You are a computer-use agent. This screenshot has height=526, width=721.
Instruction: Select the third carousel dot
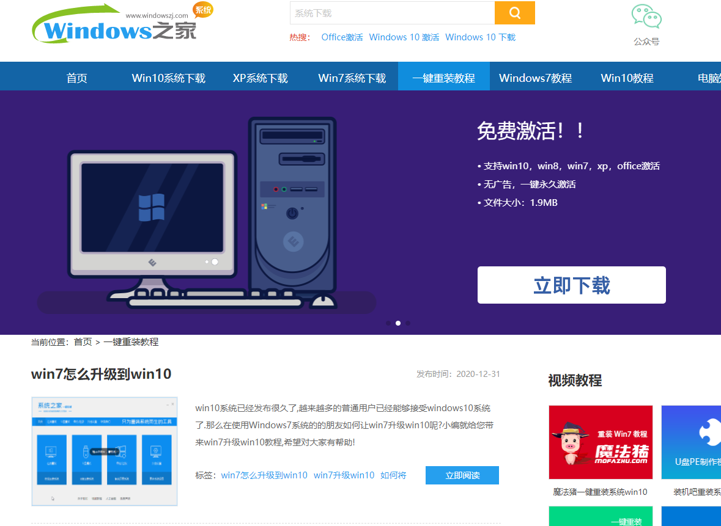[x=408, y=323]
